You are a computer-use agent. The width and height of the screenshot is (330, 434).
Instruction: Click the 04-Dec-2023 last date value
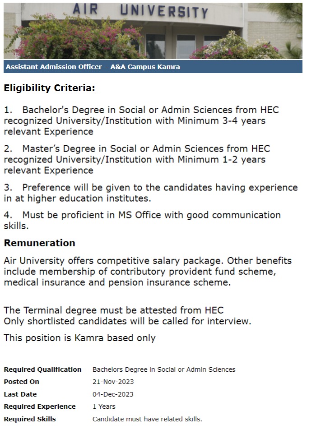click(113, 394)
